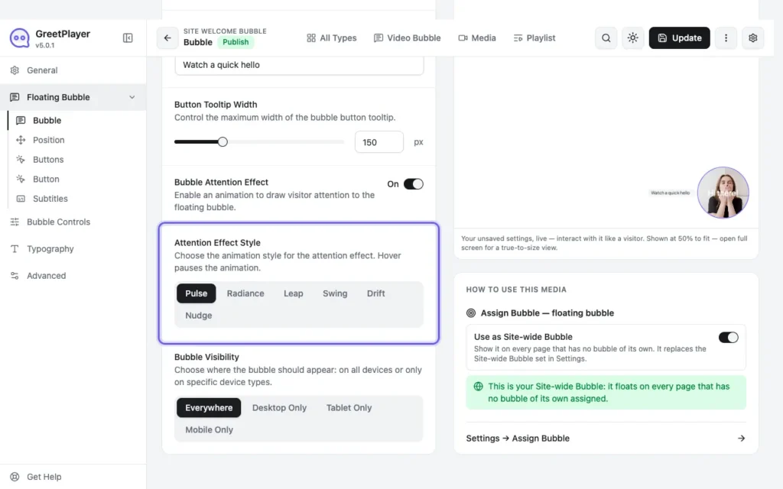
Task: Open the settings gear in top bar
Action: click(752, 38)
